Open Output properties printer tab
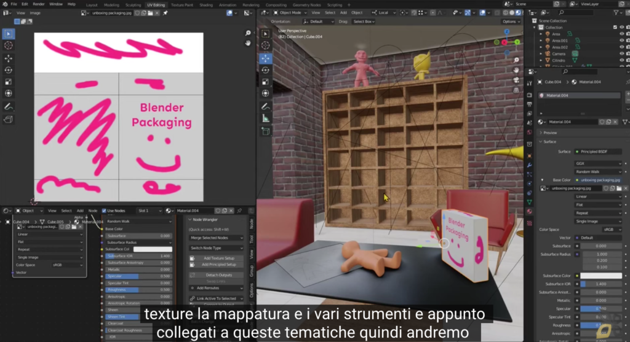 [530, 104]
